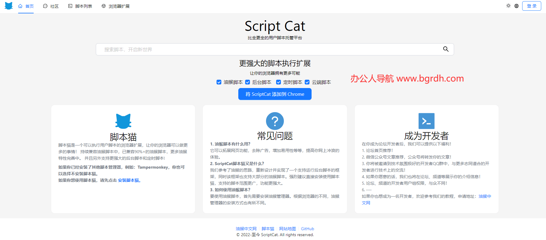Click the 脚本猫 card title
This screenshot has height=240, width=546.
point(123,137)
